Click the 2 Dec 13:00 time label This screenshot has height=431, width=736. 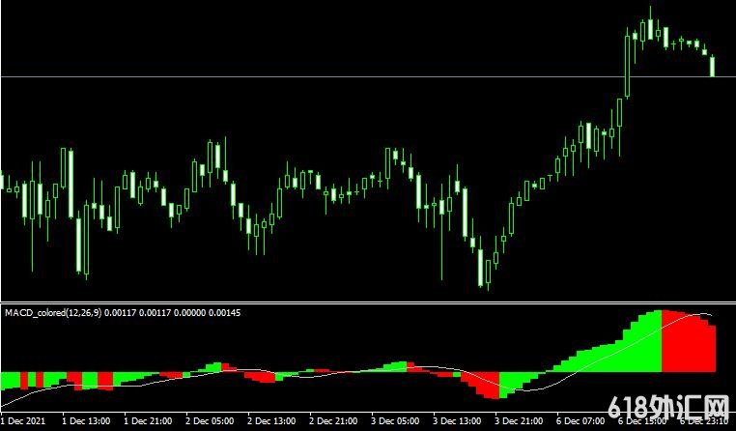click(270, 422)
